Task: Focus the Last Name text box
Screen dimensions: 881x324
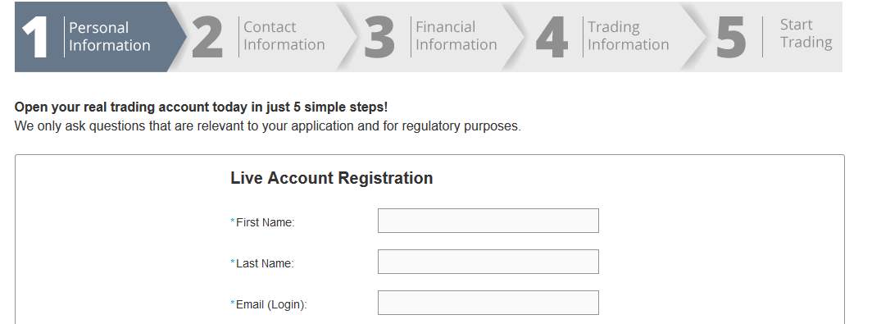Action: click(488, 262)
